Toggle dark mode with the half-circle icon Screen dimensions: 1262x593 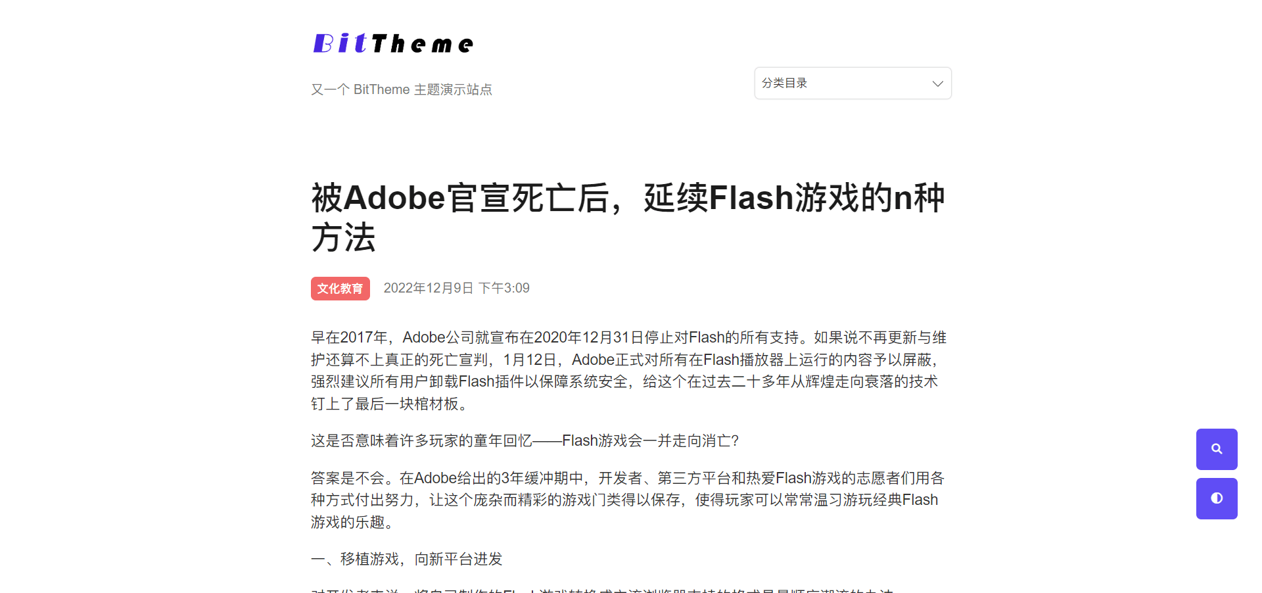[x=1217, y=498]
